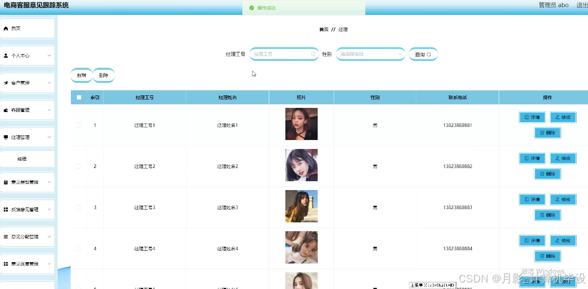Image resolution: width=588 pixels, height=289 pixels.
Task: Click 删除 in the 经理姓名1 row
Action: [547, 133]
